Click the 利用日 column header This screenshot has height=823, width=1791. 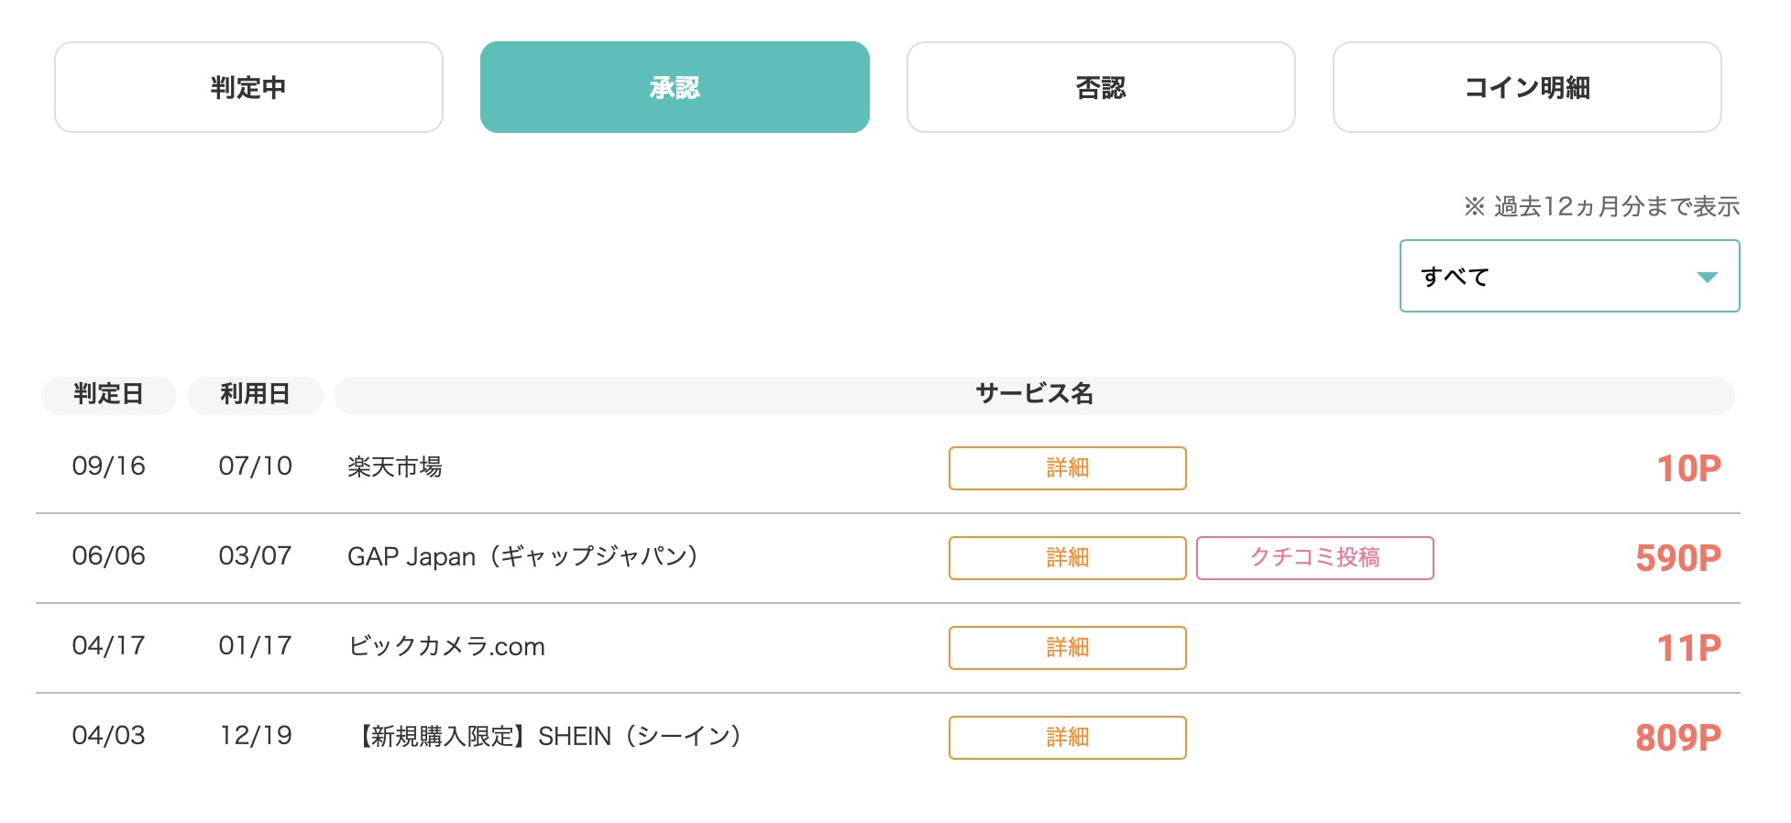(255, 394)
